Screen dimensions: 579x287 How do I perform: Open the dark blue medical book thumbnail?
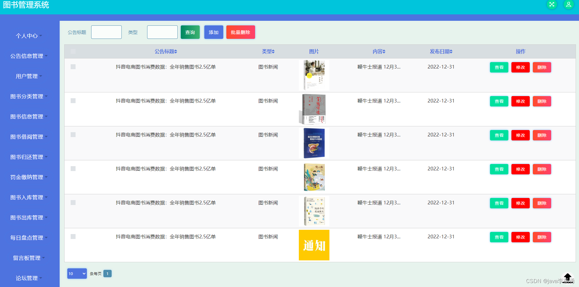click(x=314, y=143)
